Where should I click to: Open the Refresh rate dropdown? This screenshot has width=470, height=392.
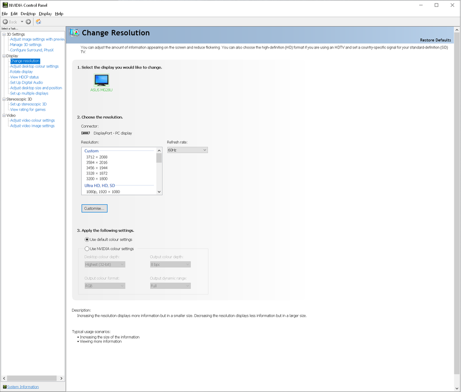[188, 150]
